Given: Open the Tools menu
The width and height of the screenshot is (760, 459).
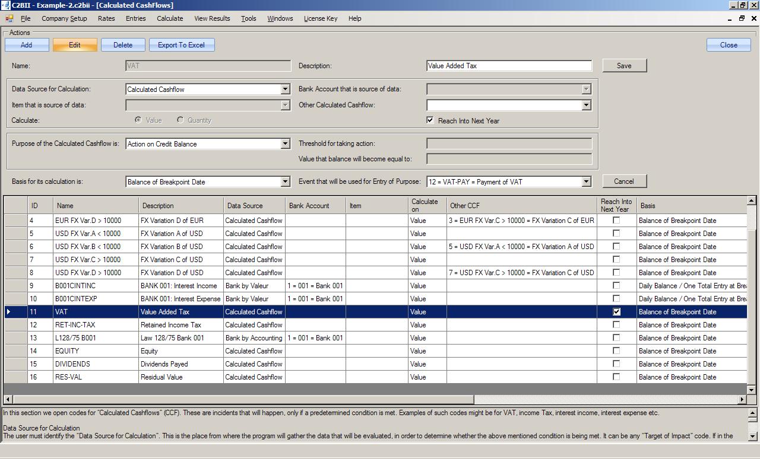Looking at the screenshot, I should tap(249, 18).
